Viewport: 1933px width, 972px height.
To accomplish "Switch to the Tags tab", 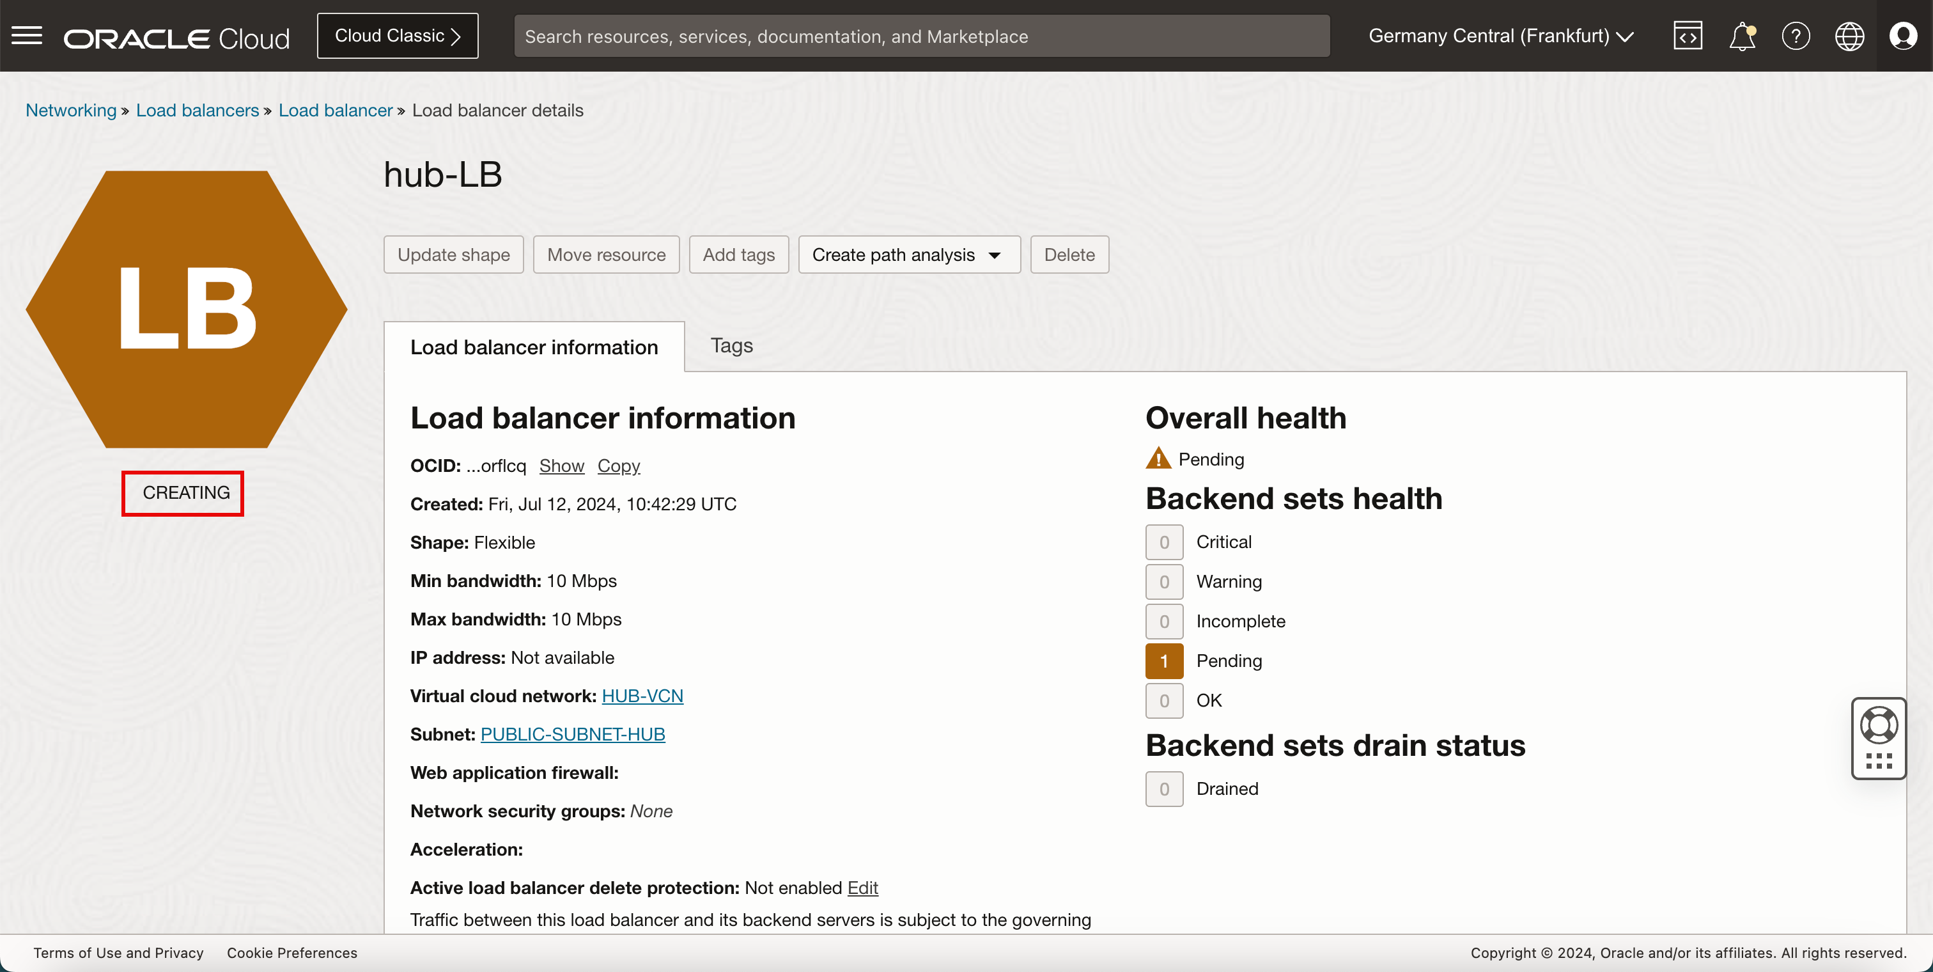I will pyautogui.click(x=731, y=345).
